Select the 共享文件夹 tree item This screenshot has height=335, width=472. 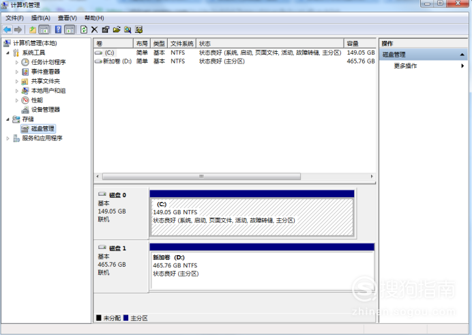(46, 81)
